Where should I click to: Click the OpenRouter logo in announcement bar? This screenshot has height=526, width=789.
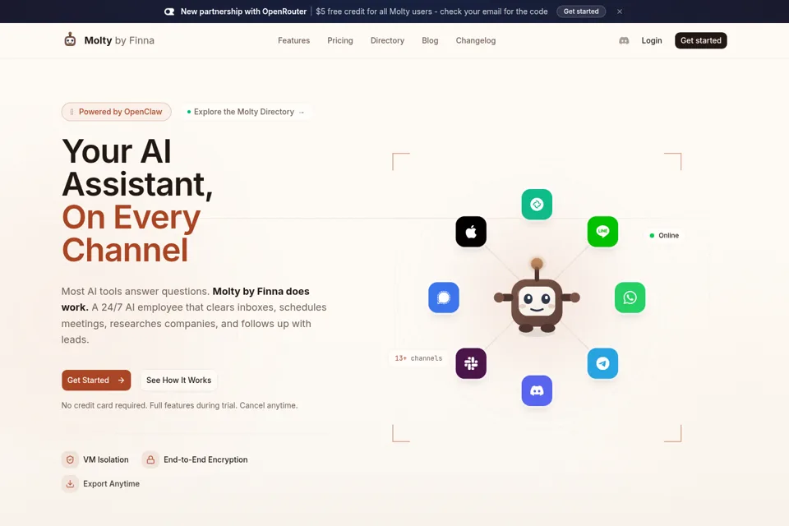(169, 12)
